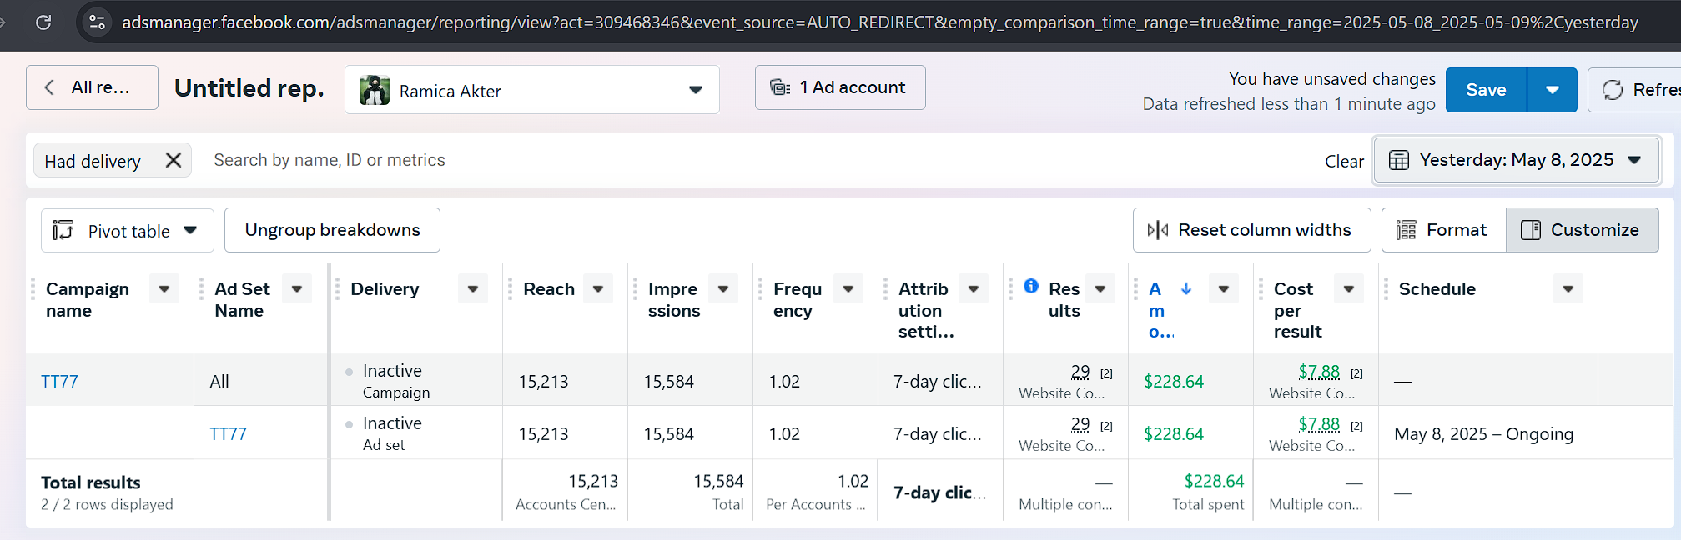
Task: Open site information icon in address bar
Action: click(x=97, y=22)
